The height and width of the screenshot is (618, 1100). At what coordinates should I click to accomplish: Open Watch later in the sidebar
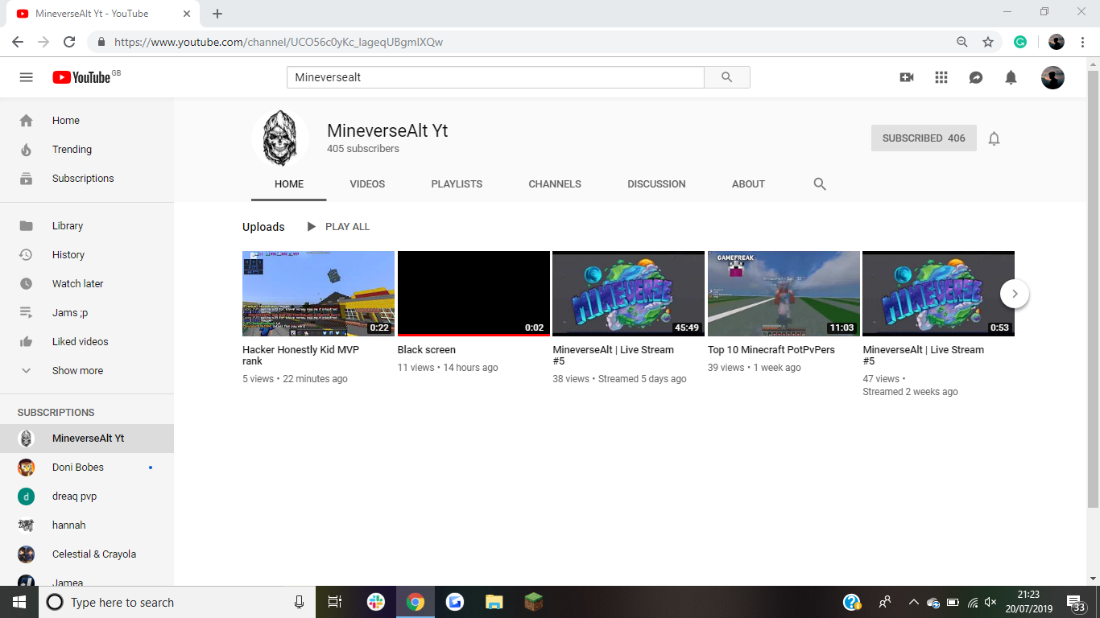[x=87, y=284]
